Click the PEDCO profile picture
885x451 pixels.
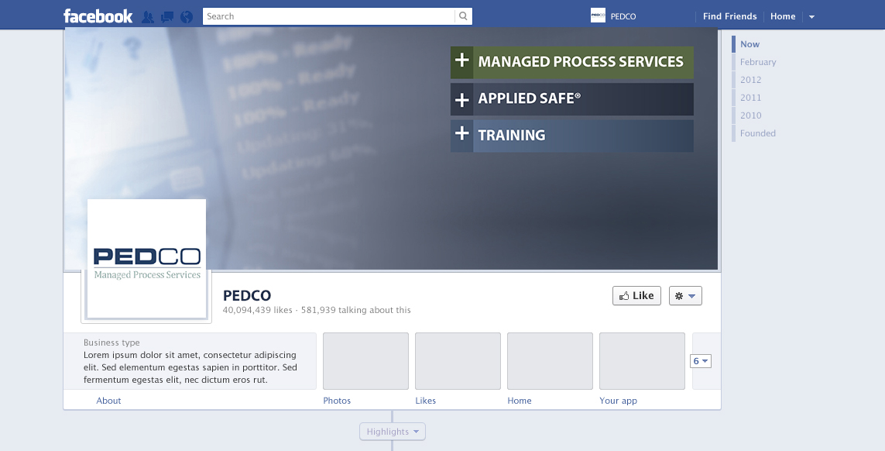tap(147, 259)
